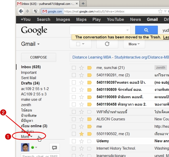
Task: Open +You in the Google bar
Action: [x=26, y=20]
